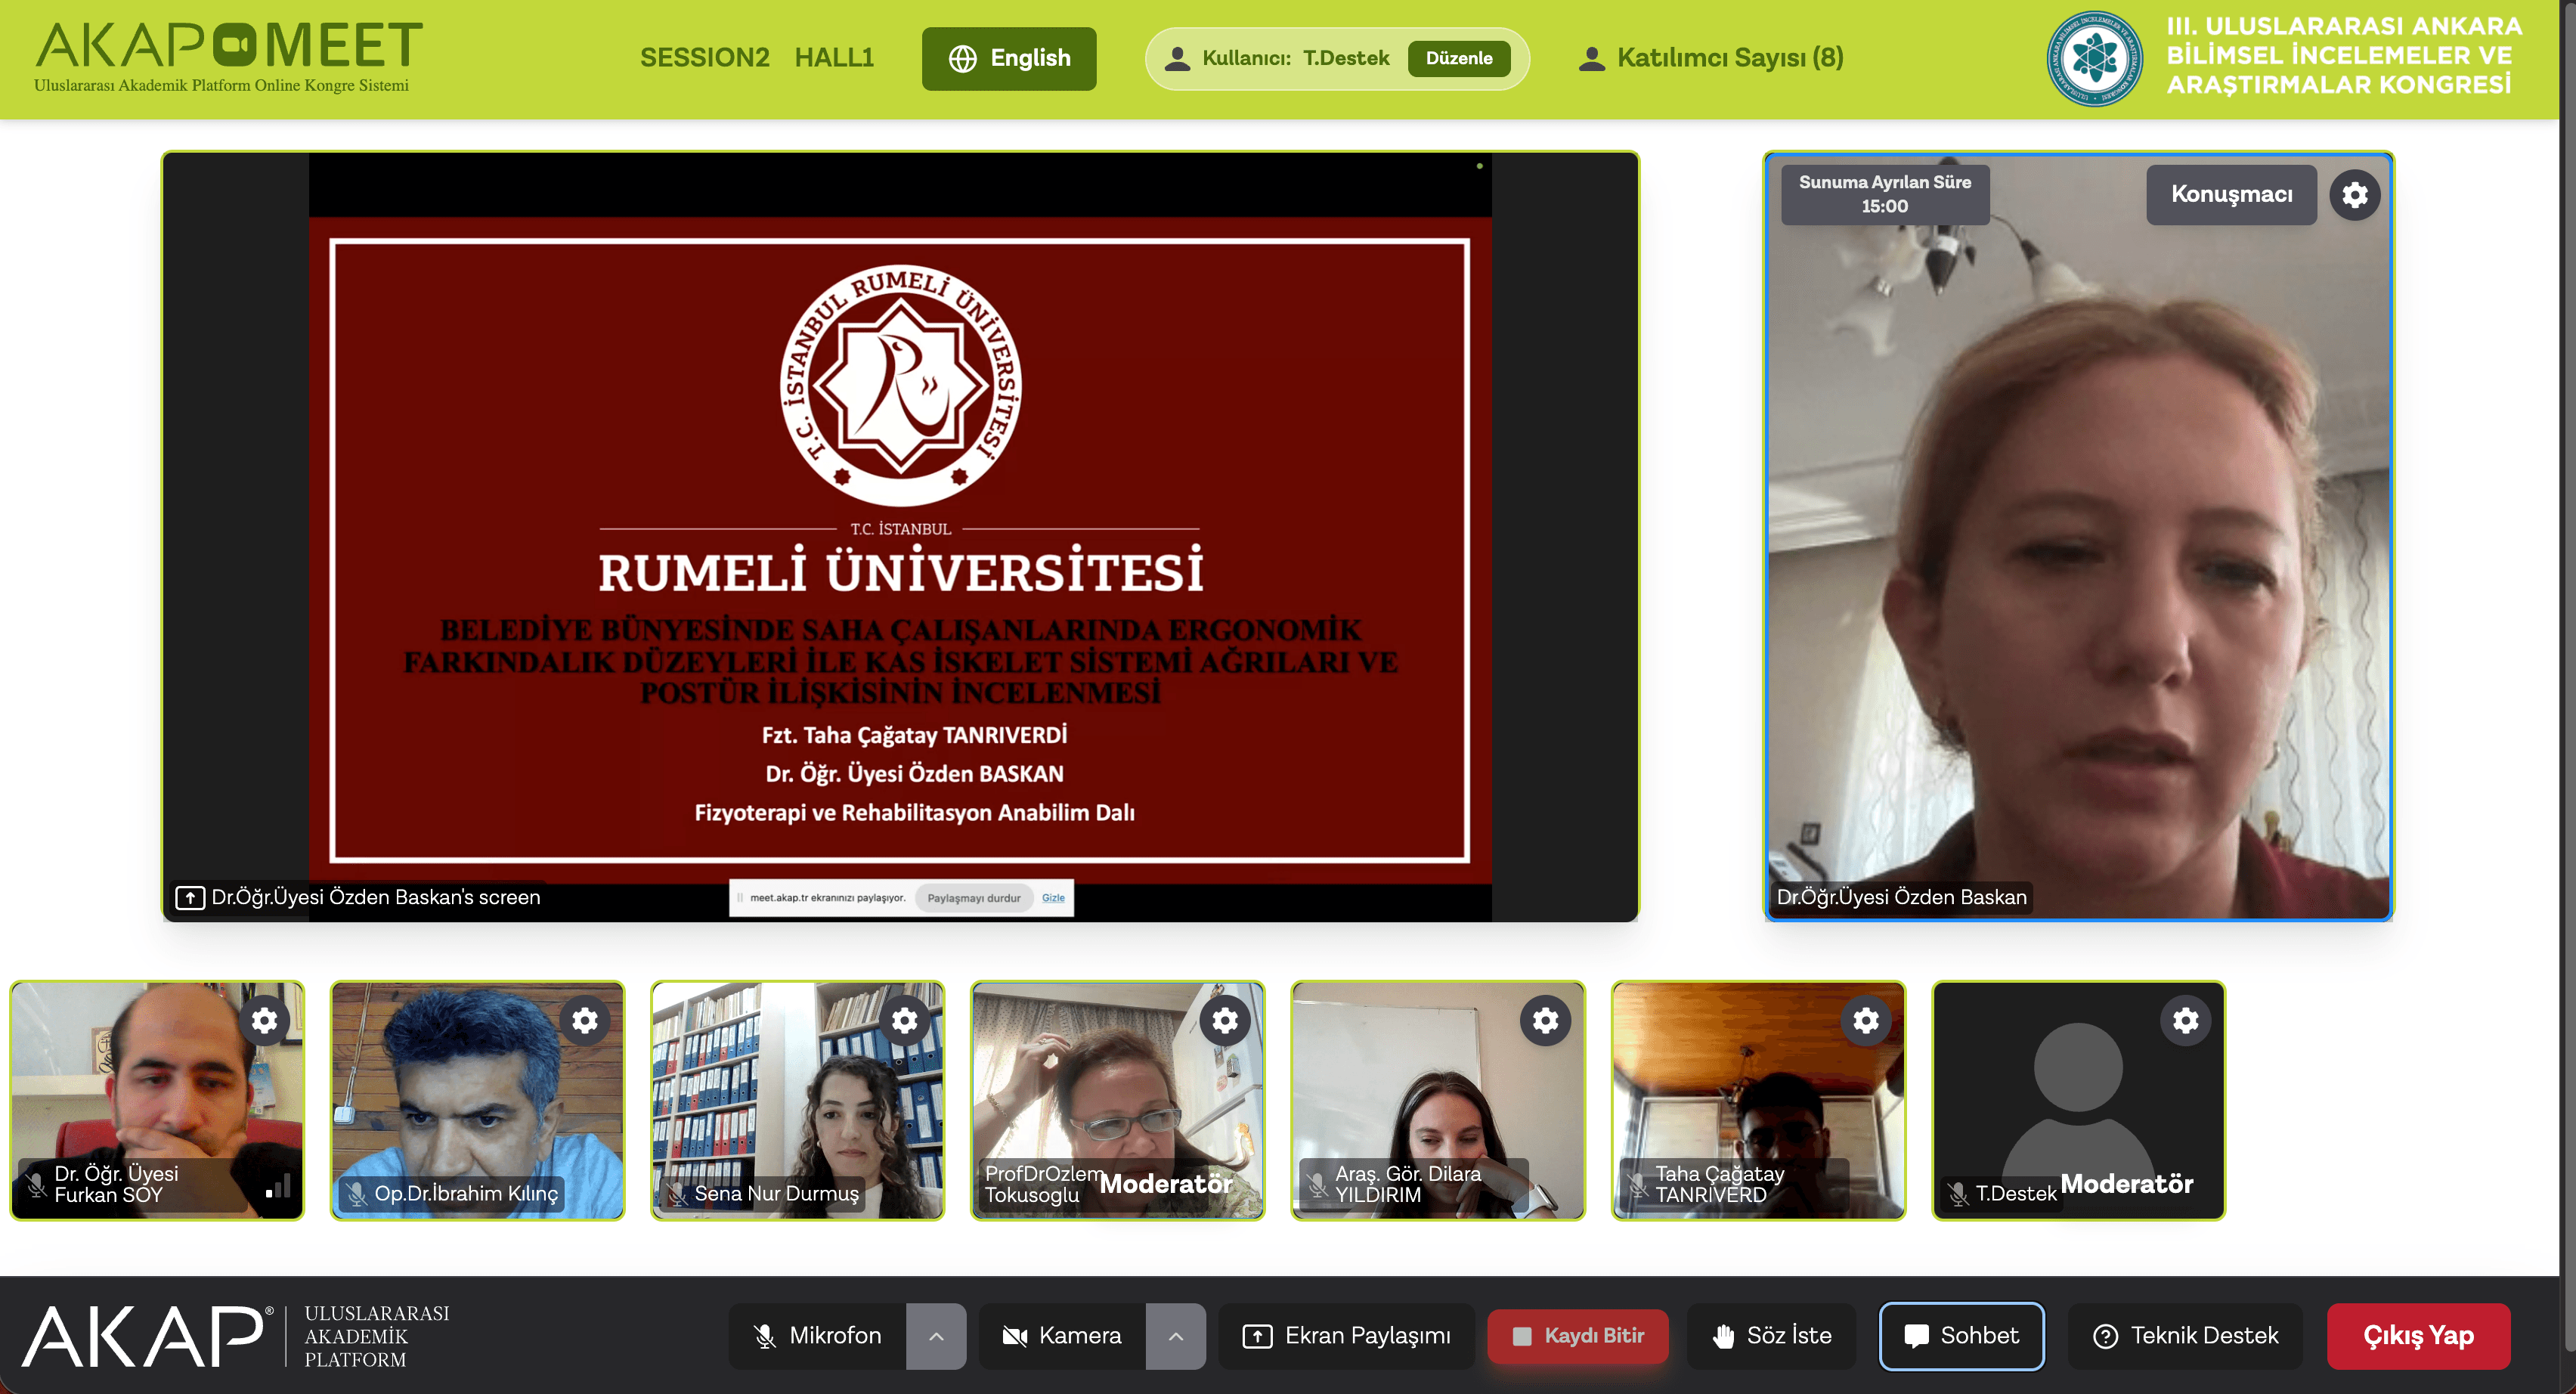Click Moderatör badge on Ozlem Tokusoglu tile

(x=1166, y=1184)
